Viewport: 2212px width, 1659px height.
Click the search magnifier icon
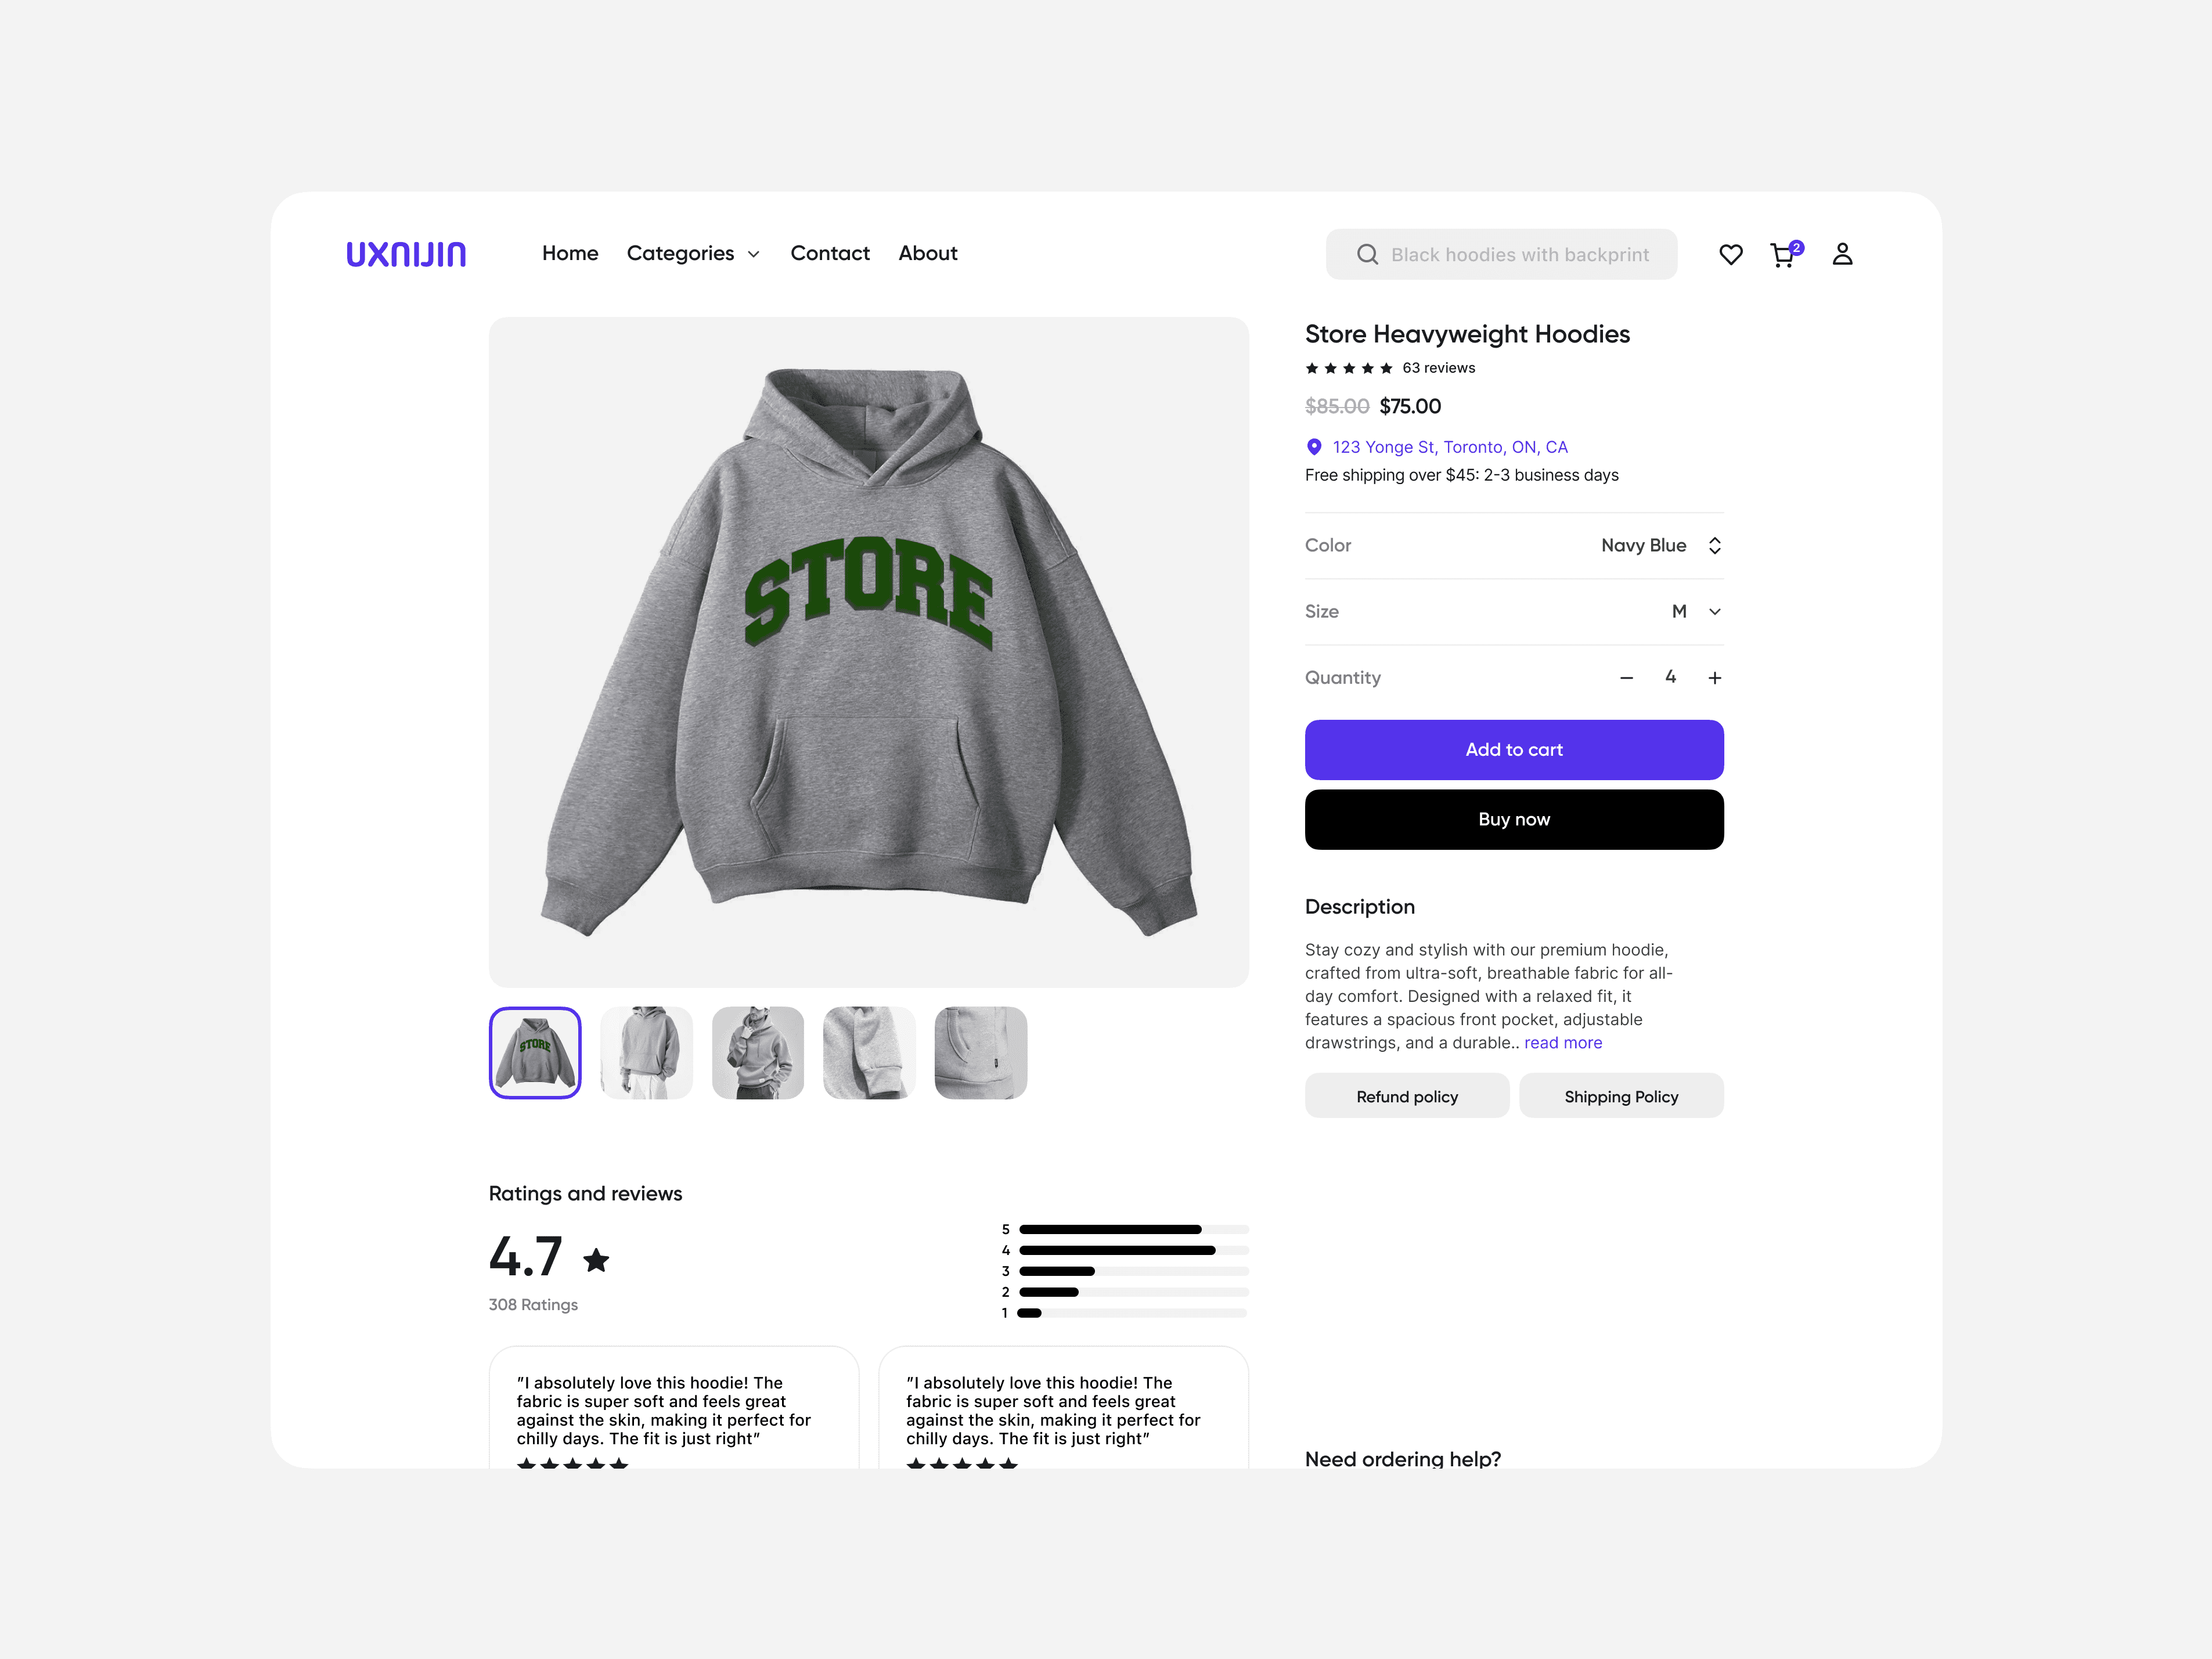pyautogui.click(x=1367, y=254)
